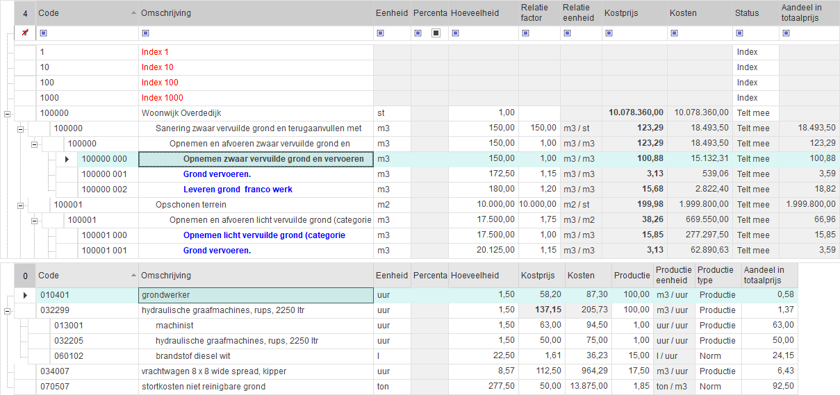This screenshot has height=395, width=840.
Task: Select the Leveren grond franco werk row
Action: 238,190
